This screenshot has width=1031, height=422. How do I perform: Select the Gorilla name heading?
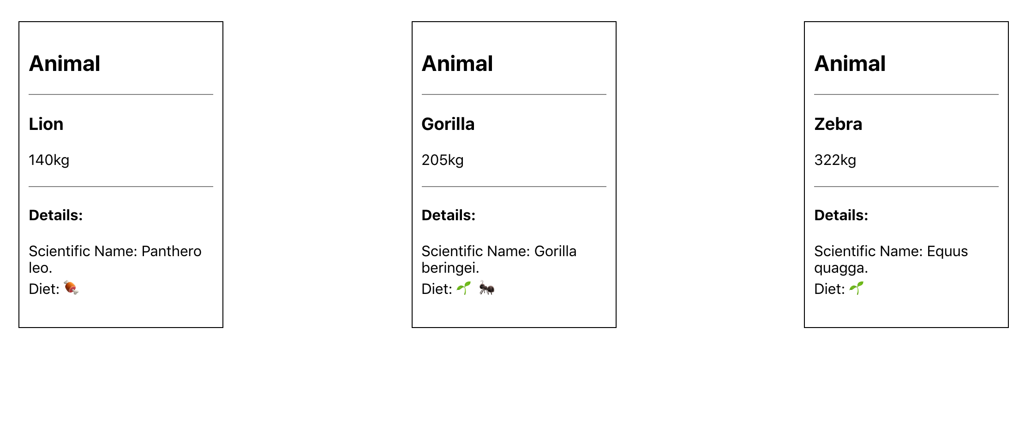click(x=448, y=124)
